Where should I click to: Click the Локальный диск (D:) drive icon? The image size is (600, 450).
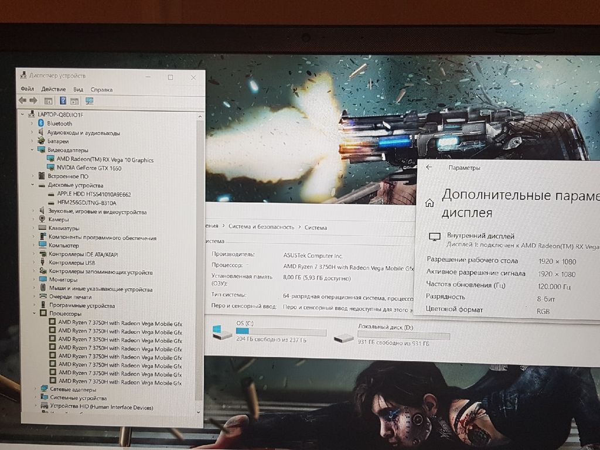pyautogui.click(x=343, y=338)
